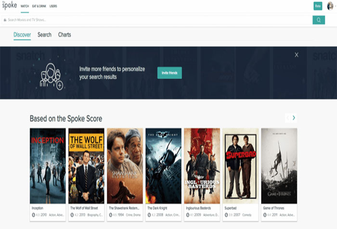Switch to the Discover tab
Image resolution: width=337 pixels, height=229 pixels.
22,35
